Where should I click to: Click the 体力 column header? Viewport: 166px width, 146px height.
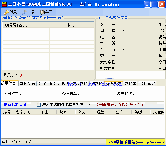(84, 112)
